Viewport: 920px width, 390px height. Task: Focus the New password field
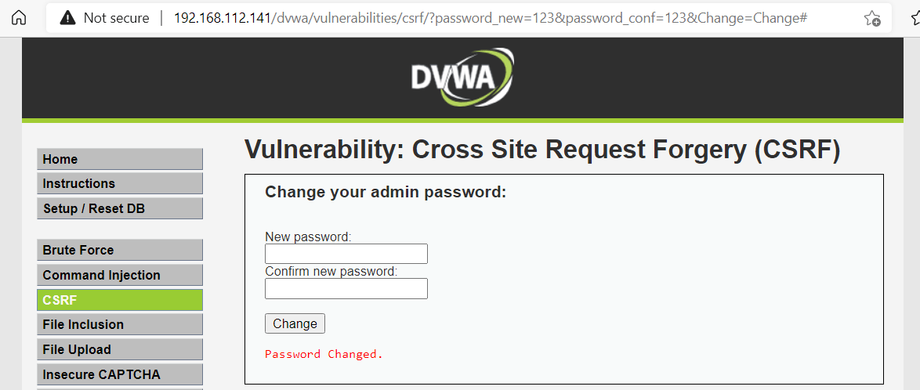(x=346, y=254)
